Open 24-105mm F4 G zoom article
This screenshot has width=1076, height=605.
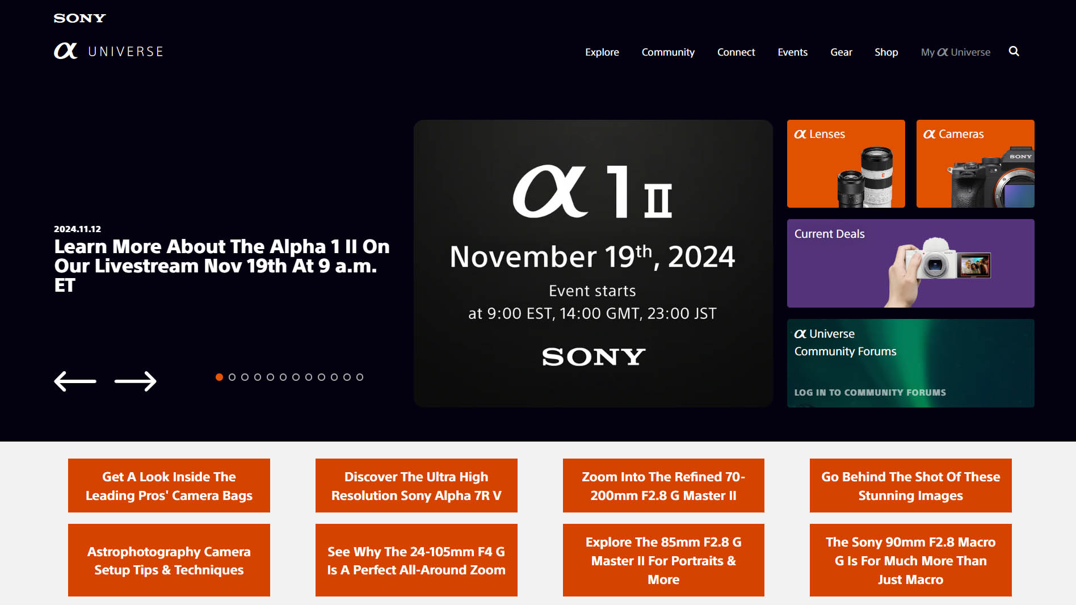click(x=416, y=560)
